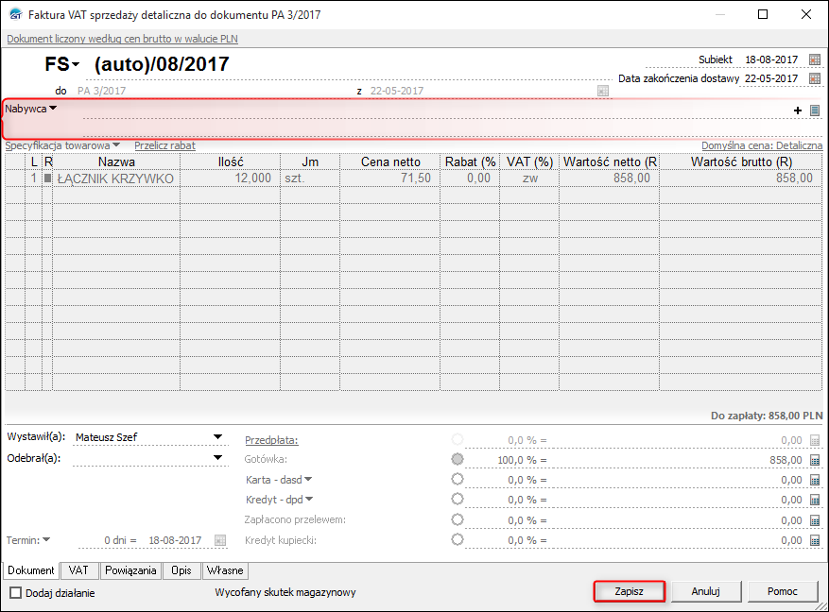Open the Wystawił(a) dropdown arrow
Viewport: 829px width, 612px height.
(x=217, y=437)
